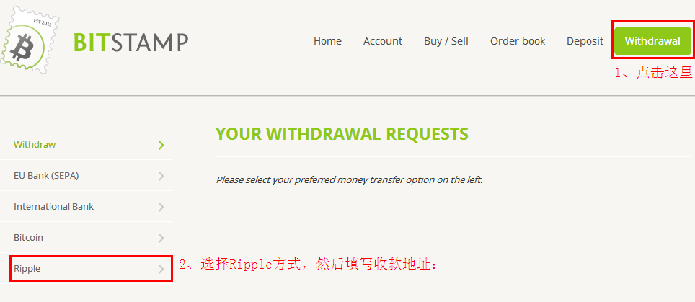Open the Deposit page

click(x=585, y=41)
